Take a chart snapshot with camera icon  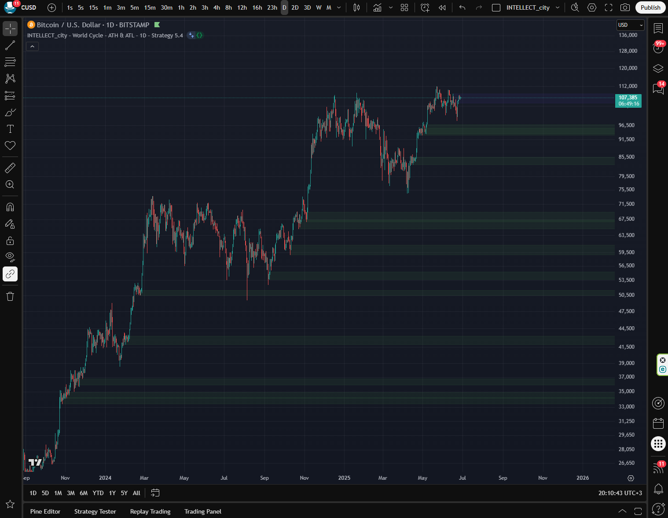(624, 7)
